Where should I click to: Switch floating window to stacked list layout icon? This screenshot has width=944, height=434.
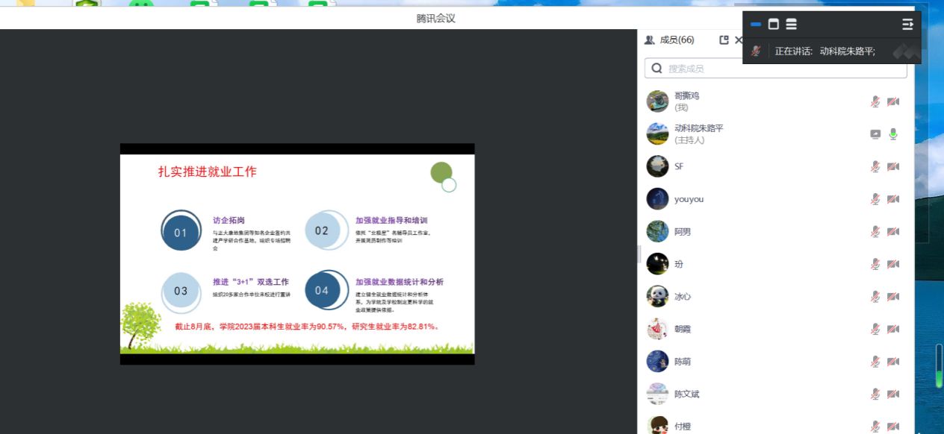pos(791,25)
